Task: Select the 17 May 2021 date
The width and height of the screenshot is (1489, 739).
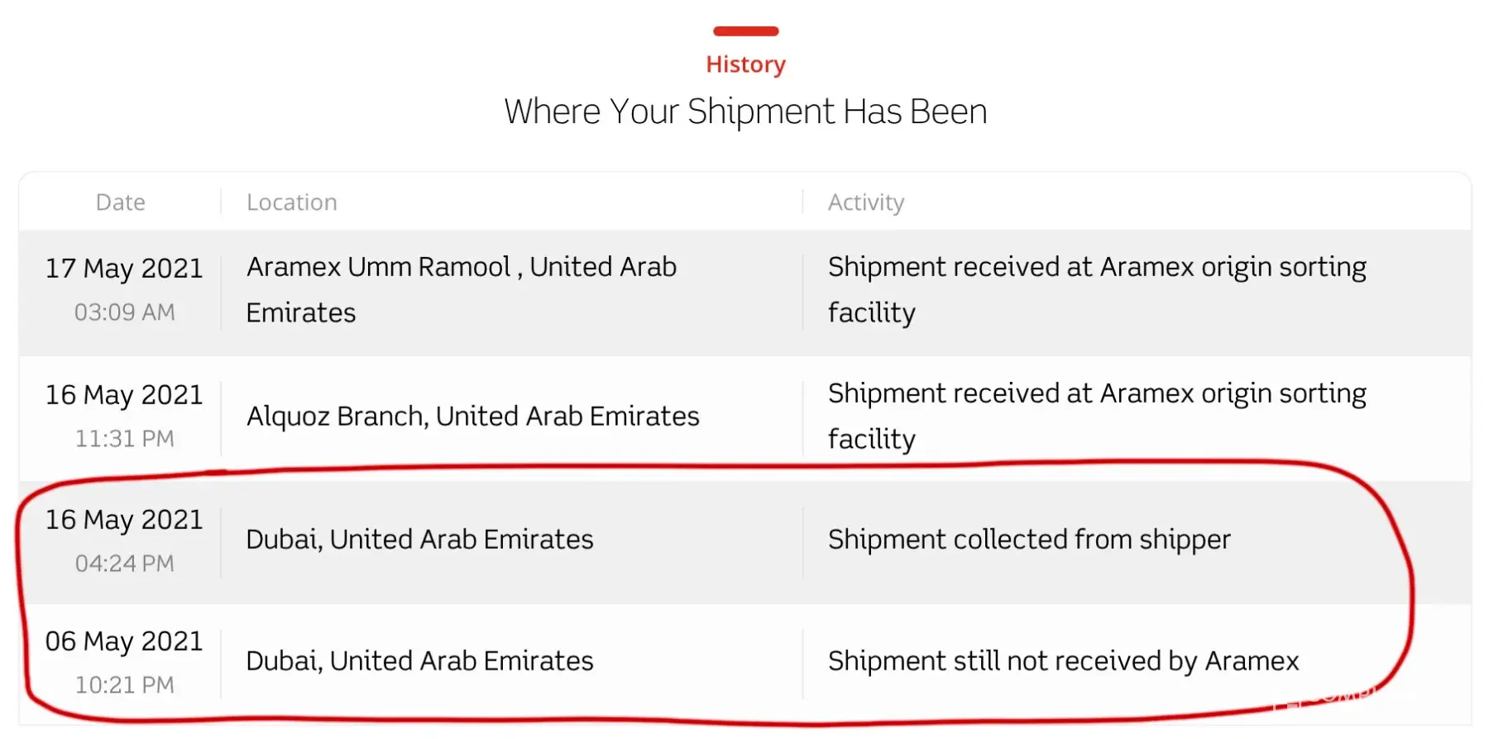Action: (124, 269)
